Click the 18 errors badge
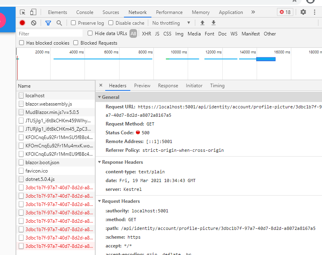The image size is (322, 255). point(285,12)
